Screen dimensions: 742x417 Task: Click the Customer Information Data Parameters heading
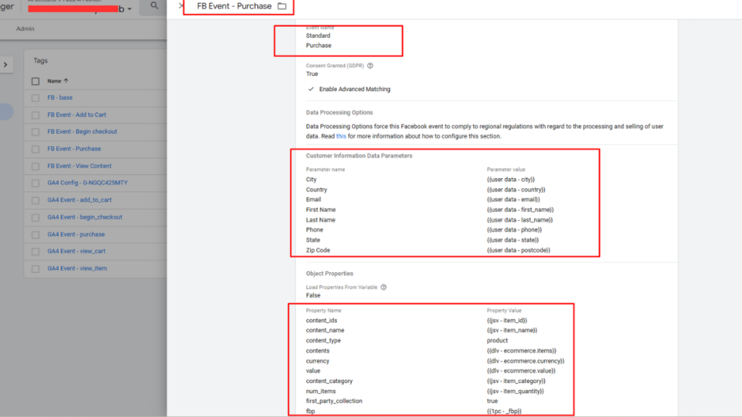click(359, 156)
